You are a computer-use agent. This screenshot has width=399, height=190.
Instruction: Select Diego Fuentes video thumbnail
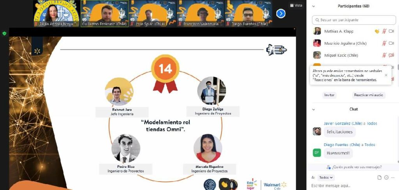248,13
